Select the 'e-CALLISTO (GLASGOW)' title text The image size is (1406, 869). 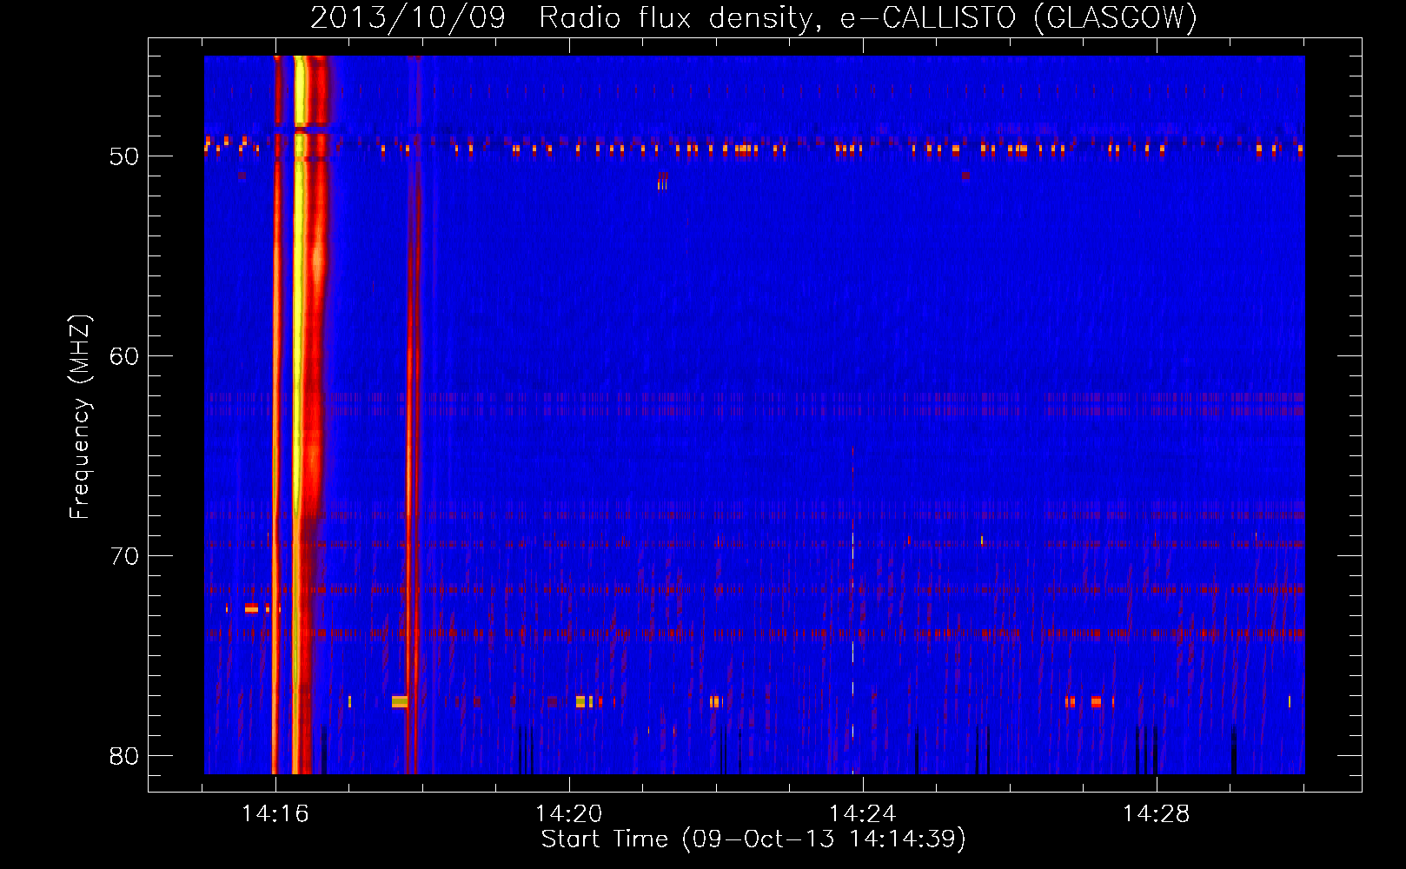click(1018, 18)
